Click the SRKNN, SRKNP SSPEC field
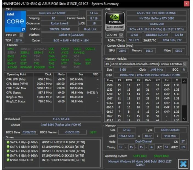This screenshot has width=193, height=170. click(59, 29)
